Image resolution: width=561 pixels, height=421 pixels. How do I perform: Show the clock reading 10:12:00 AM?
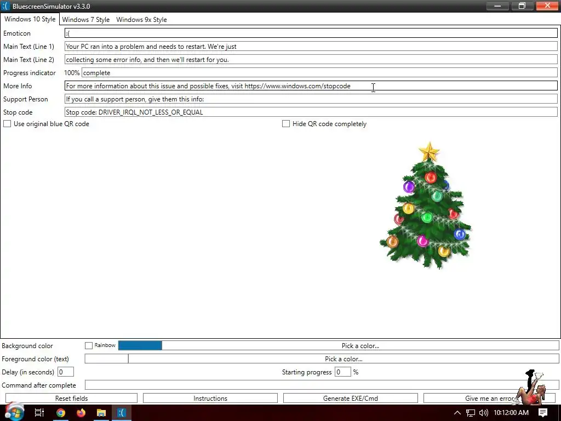(511, 413)
